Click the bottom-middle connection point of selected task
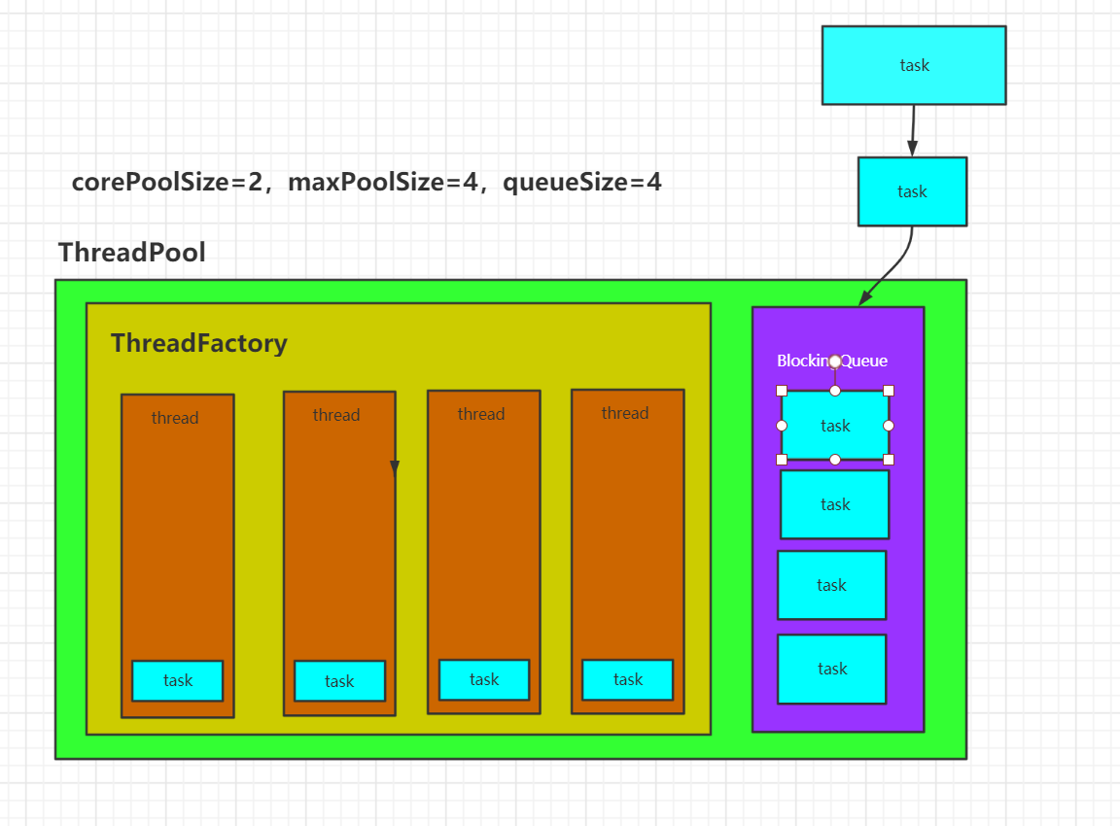Viewport: 1120px width, 826px height. (x=835, y=460)
